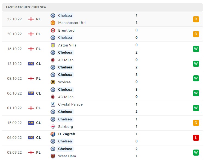Click the Champions League flag on 12.10.22 row

pos(31,64)
